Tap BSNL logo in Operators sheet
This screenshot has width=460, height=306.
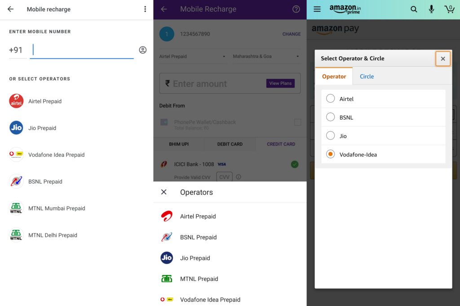click(167, 237)
